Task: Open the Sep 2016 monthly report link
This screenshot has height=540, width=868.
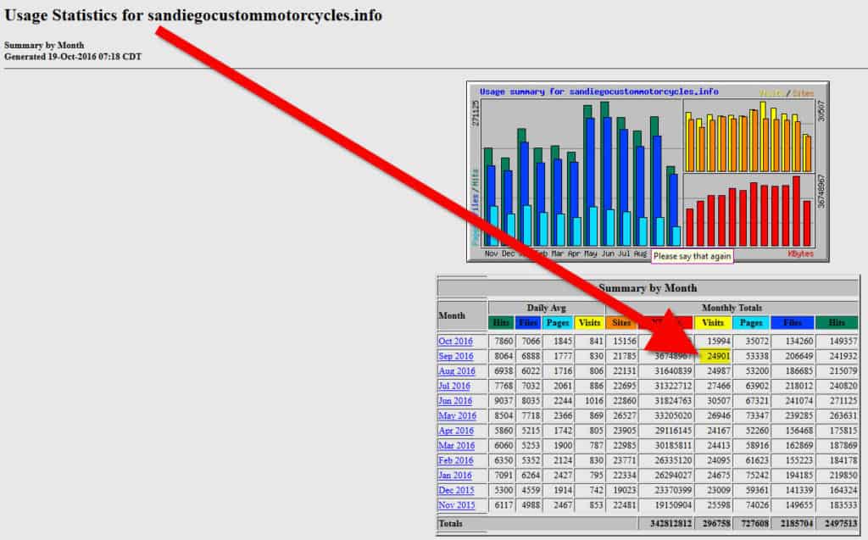Action: pyautogui.click(x=455, y=356)
